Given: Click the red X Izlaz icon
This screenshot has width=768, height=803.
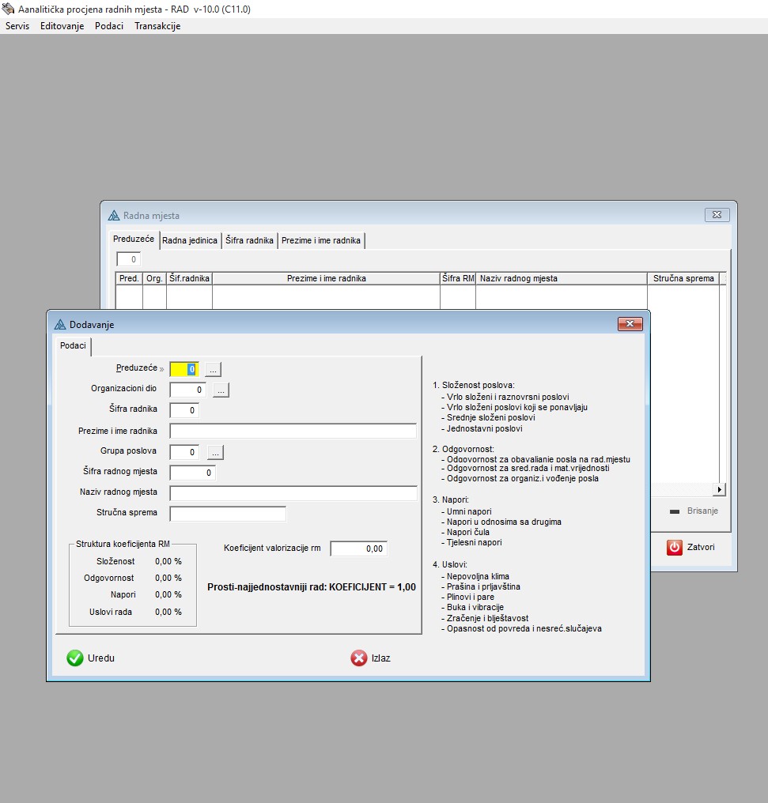Looking at the screenshot, I should click(x=359, y=658).
